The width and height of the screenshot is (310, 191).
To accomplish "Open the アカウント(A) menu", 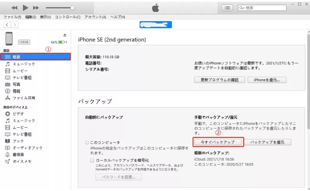I will coord(95,17).
